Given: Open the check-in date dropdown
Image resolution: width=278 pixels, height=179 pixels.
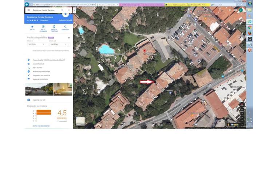Looking at the screenshot, I should coord(37,44).
